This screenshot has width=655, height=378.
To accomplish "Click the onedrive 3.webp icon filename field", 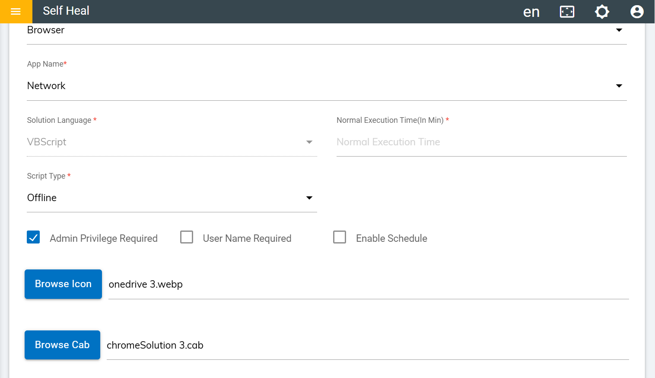I will 368,285.
